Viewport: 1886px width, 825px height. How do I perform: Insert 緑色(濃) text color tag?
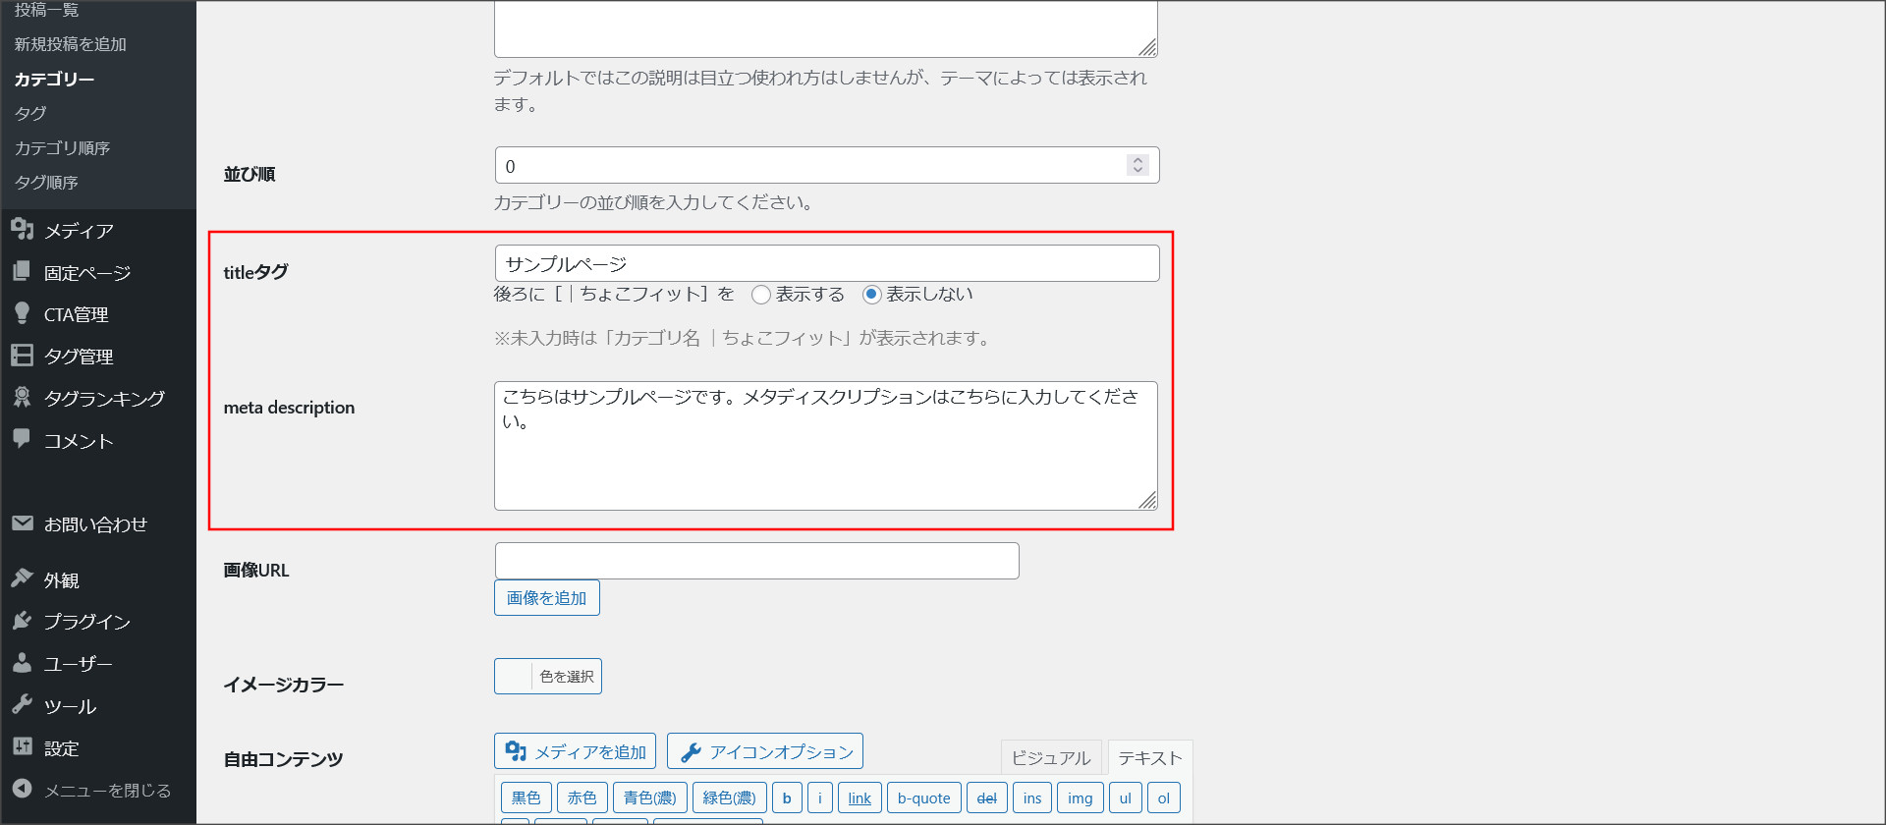[730, 797]
